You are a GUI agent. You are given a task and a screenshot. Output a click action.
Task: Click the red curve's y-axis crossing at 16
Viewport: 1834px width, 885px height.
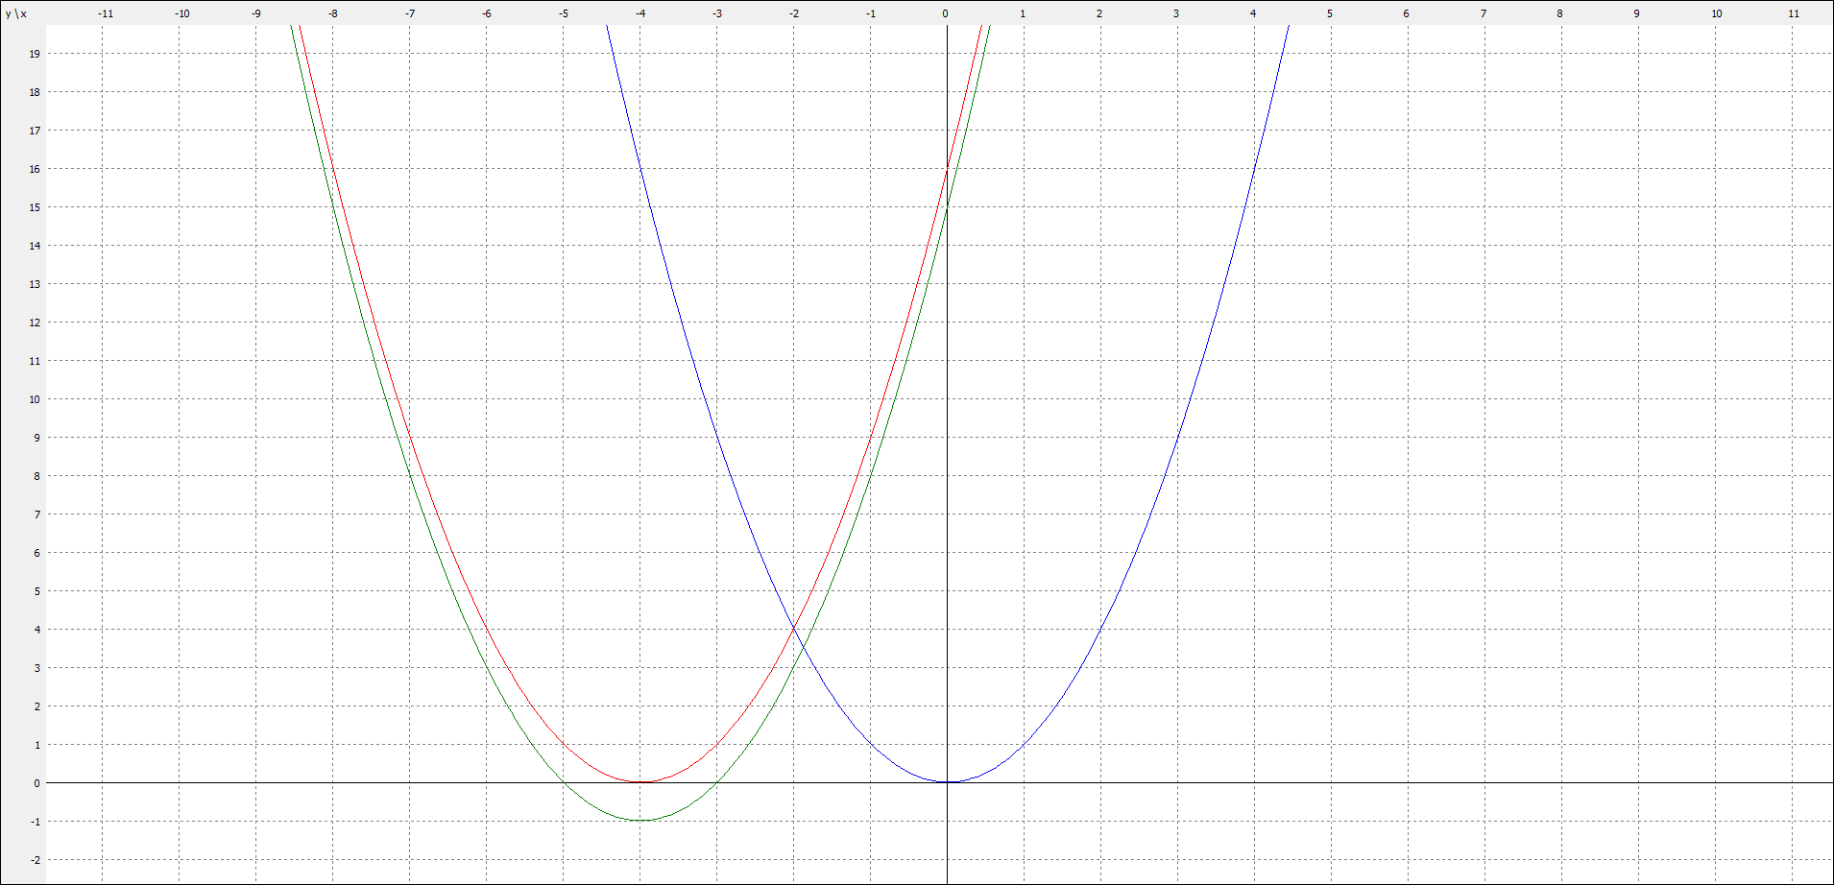tap(947, 169)
